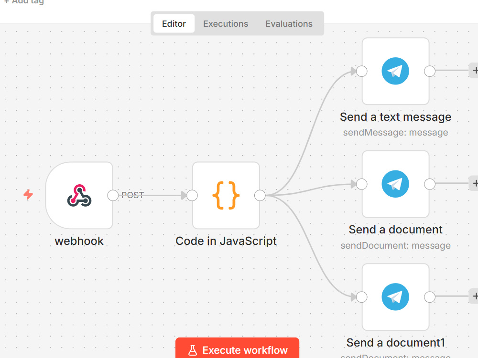Image resolution: width=478 pixels, height=358 pixels.
Task: Click the 'Send a document1' label
Action: tap(395, 343)
